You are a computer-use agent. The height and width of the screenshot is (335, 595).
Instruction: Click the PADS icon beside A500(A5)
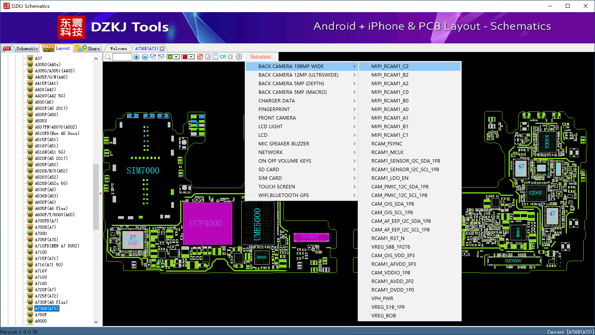tap(30, 102)
